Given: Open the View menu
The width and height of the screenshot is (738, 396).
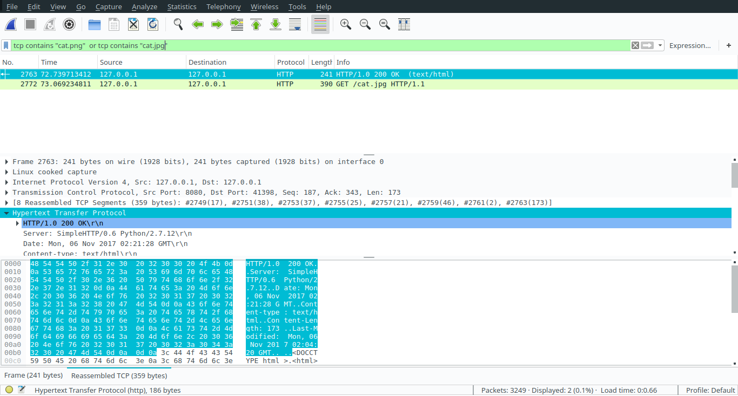Looking at the screenshot, I should (x=58, y=6).
